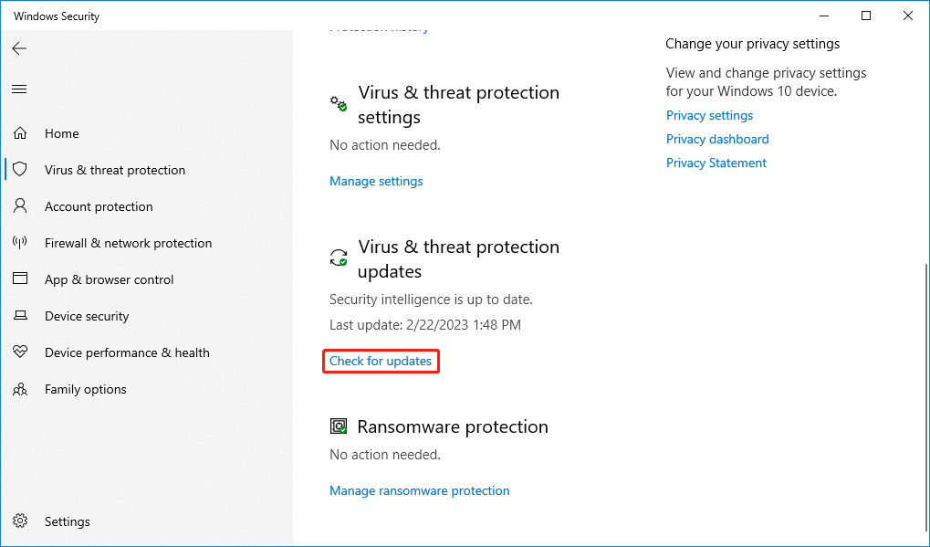
Task: Click Check for updates link
Action: 381,361
